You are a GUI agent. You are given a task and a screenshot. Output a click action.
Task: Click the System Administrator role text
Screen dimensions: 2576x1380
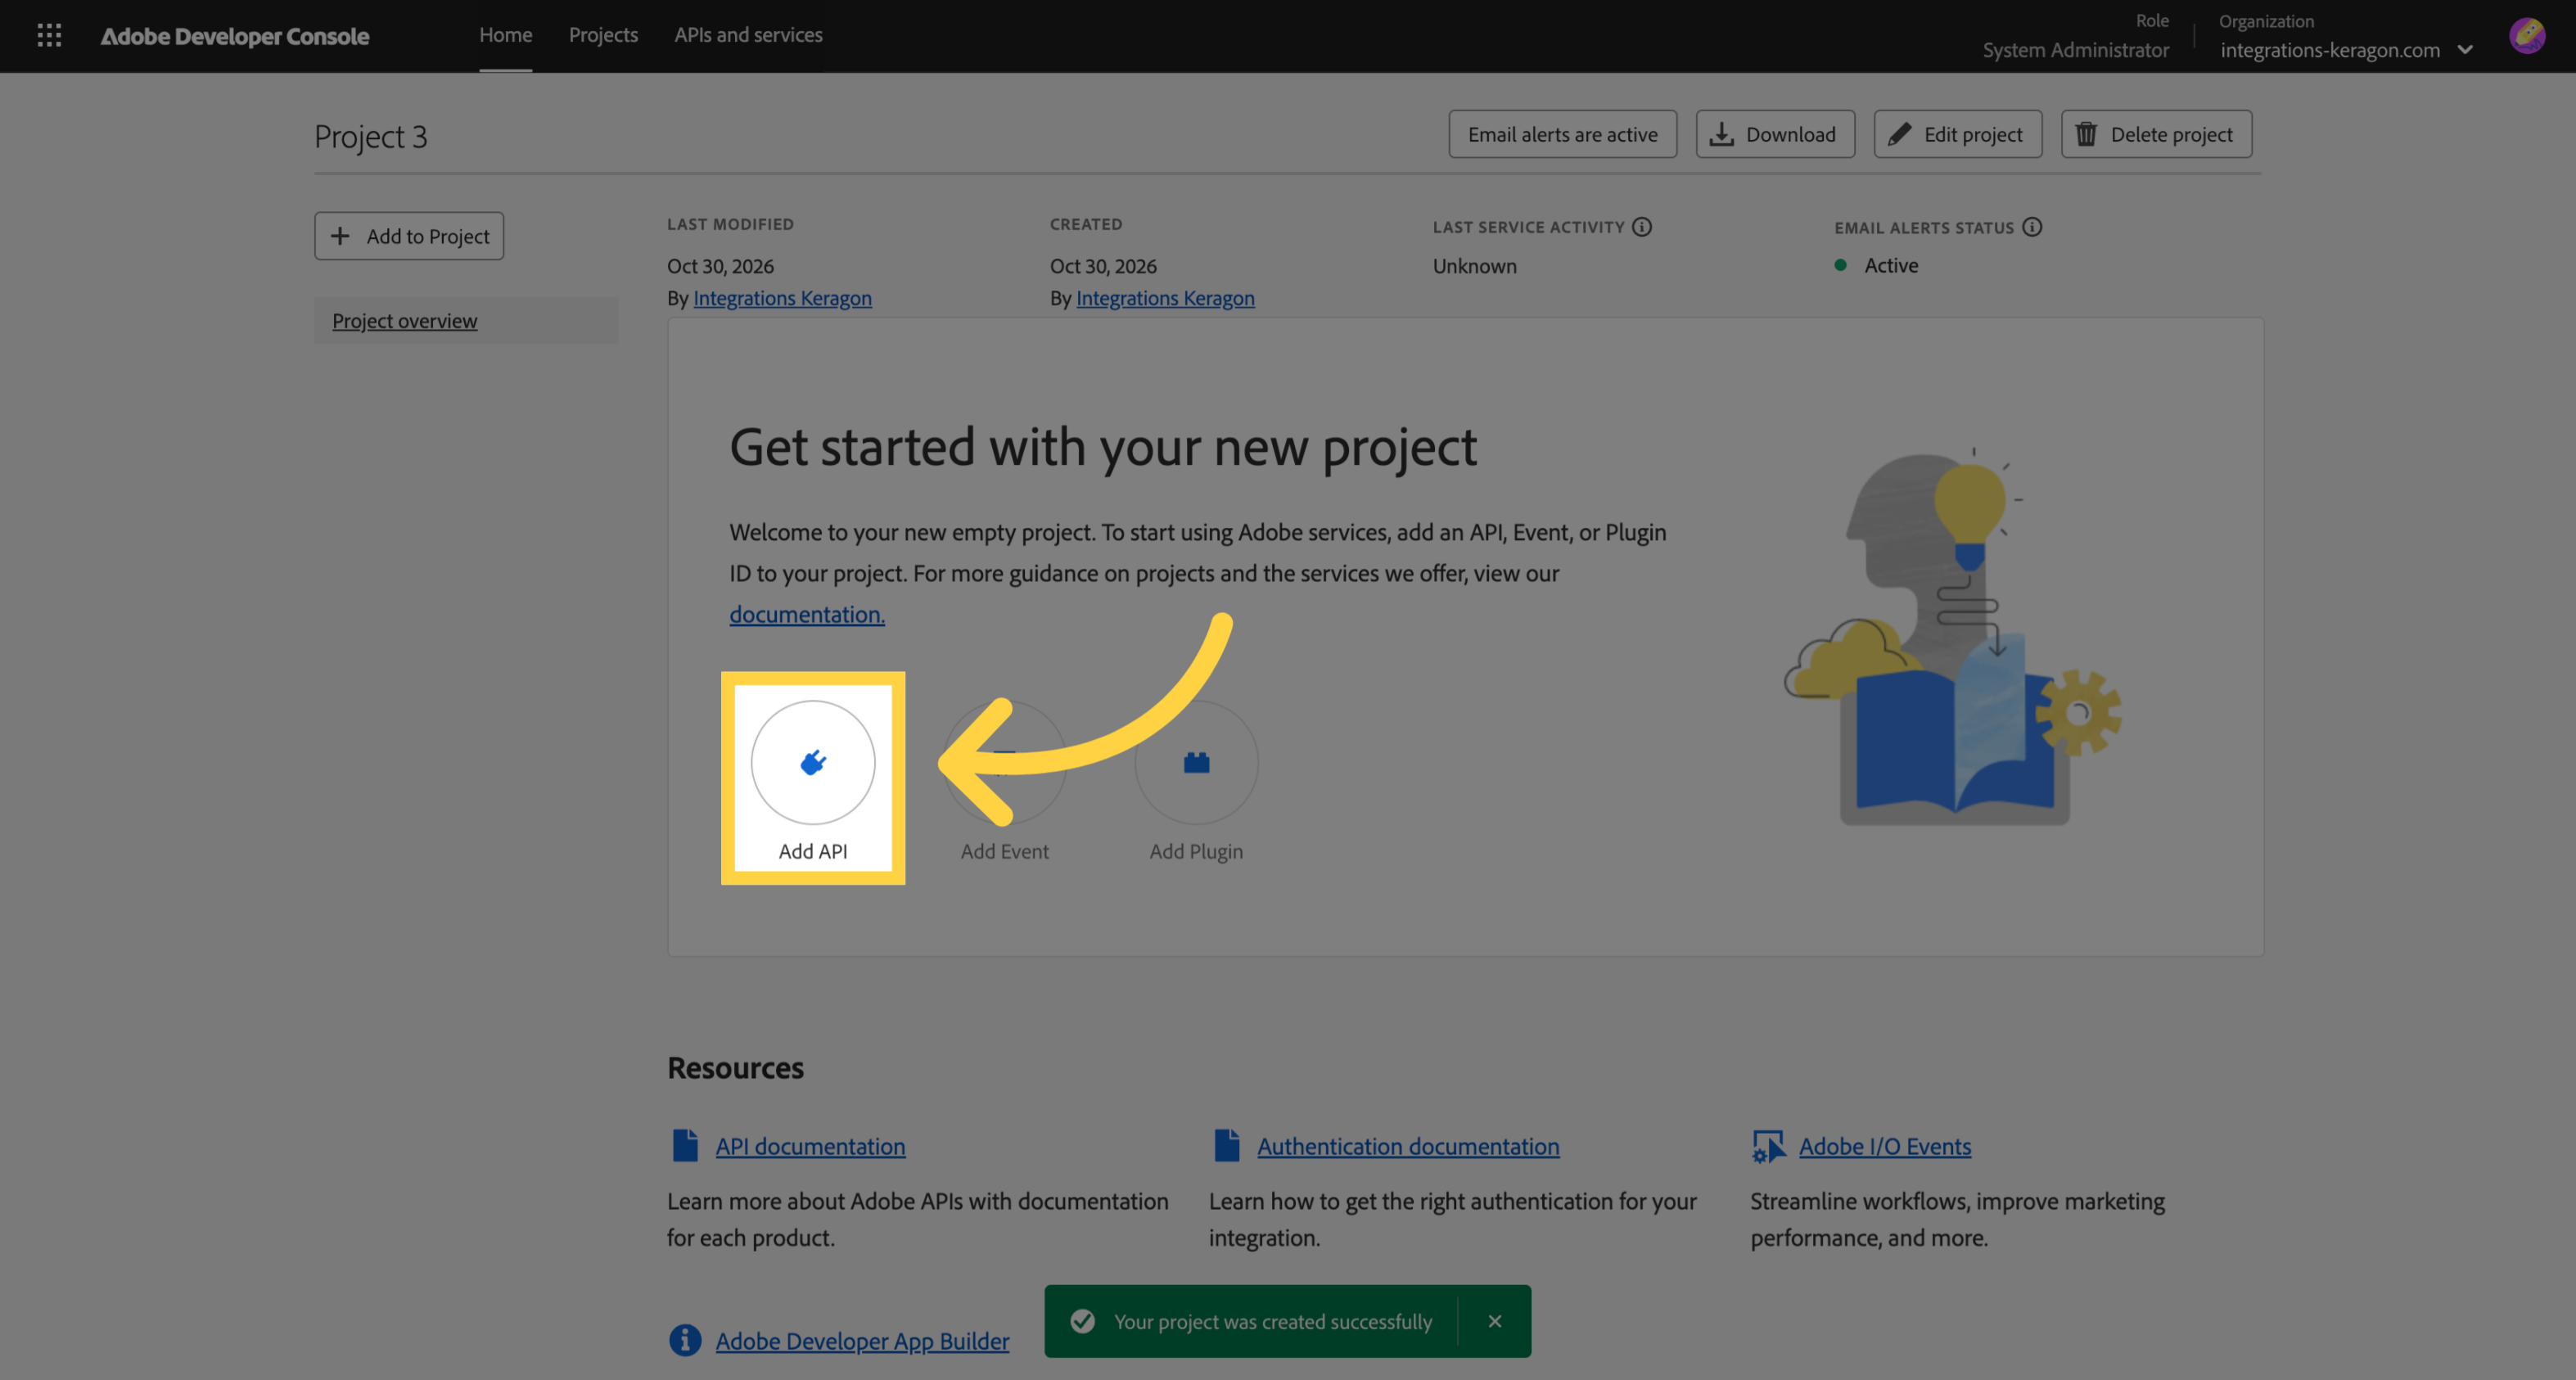point(2076,50)
